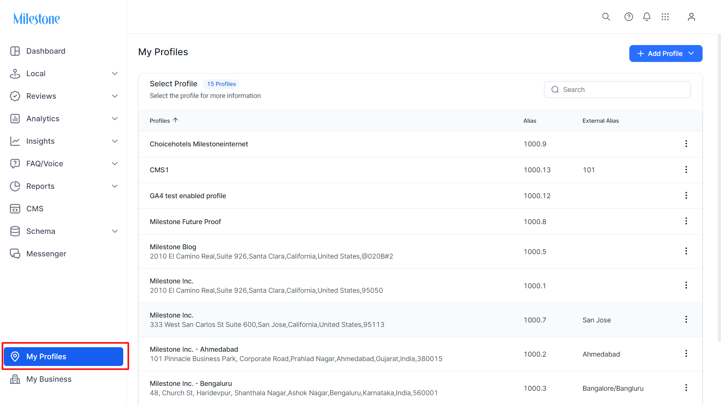Viewport: 721px width, 405px height.
Task: Click the External Alias column header
Action: coord(601,121)
